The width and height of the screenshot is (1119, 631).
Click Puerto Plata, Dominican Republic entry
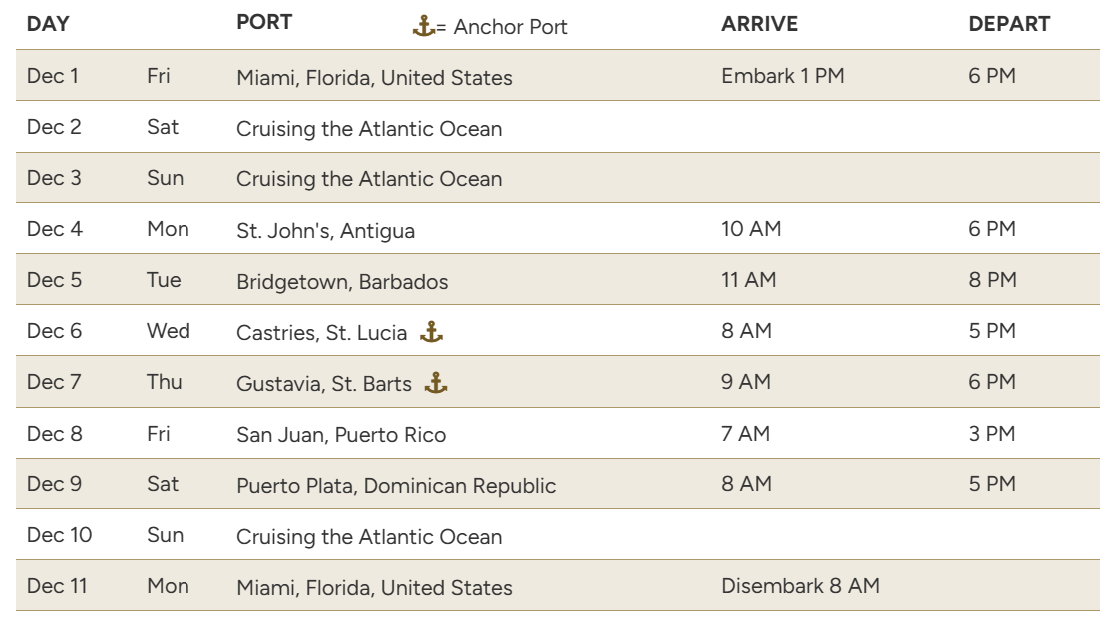[396, 485]
